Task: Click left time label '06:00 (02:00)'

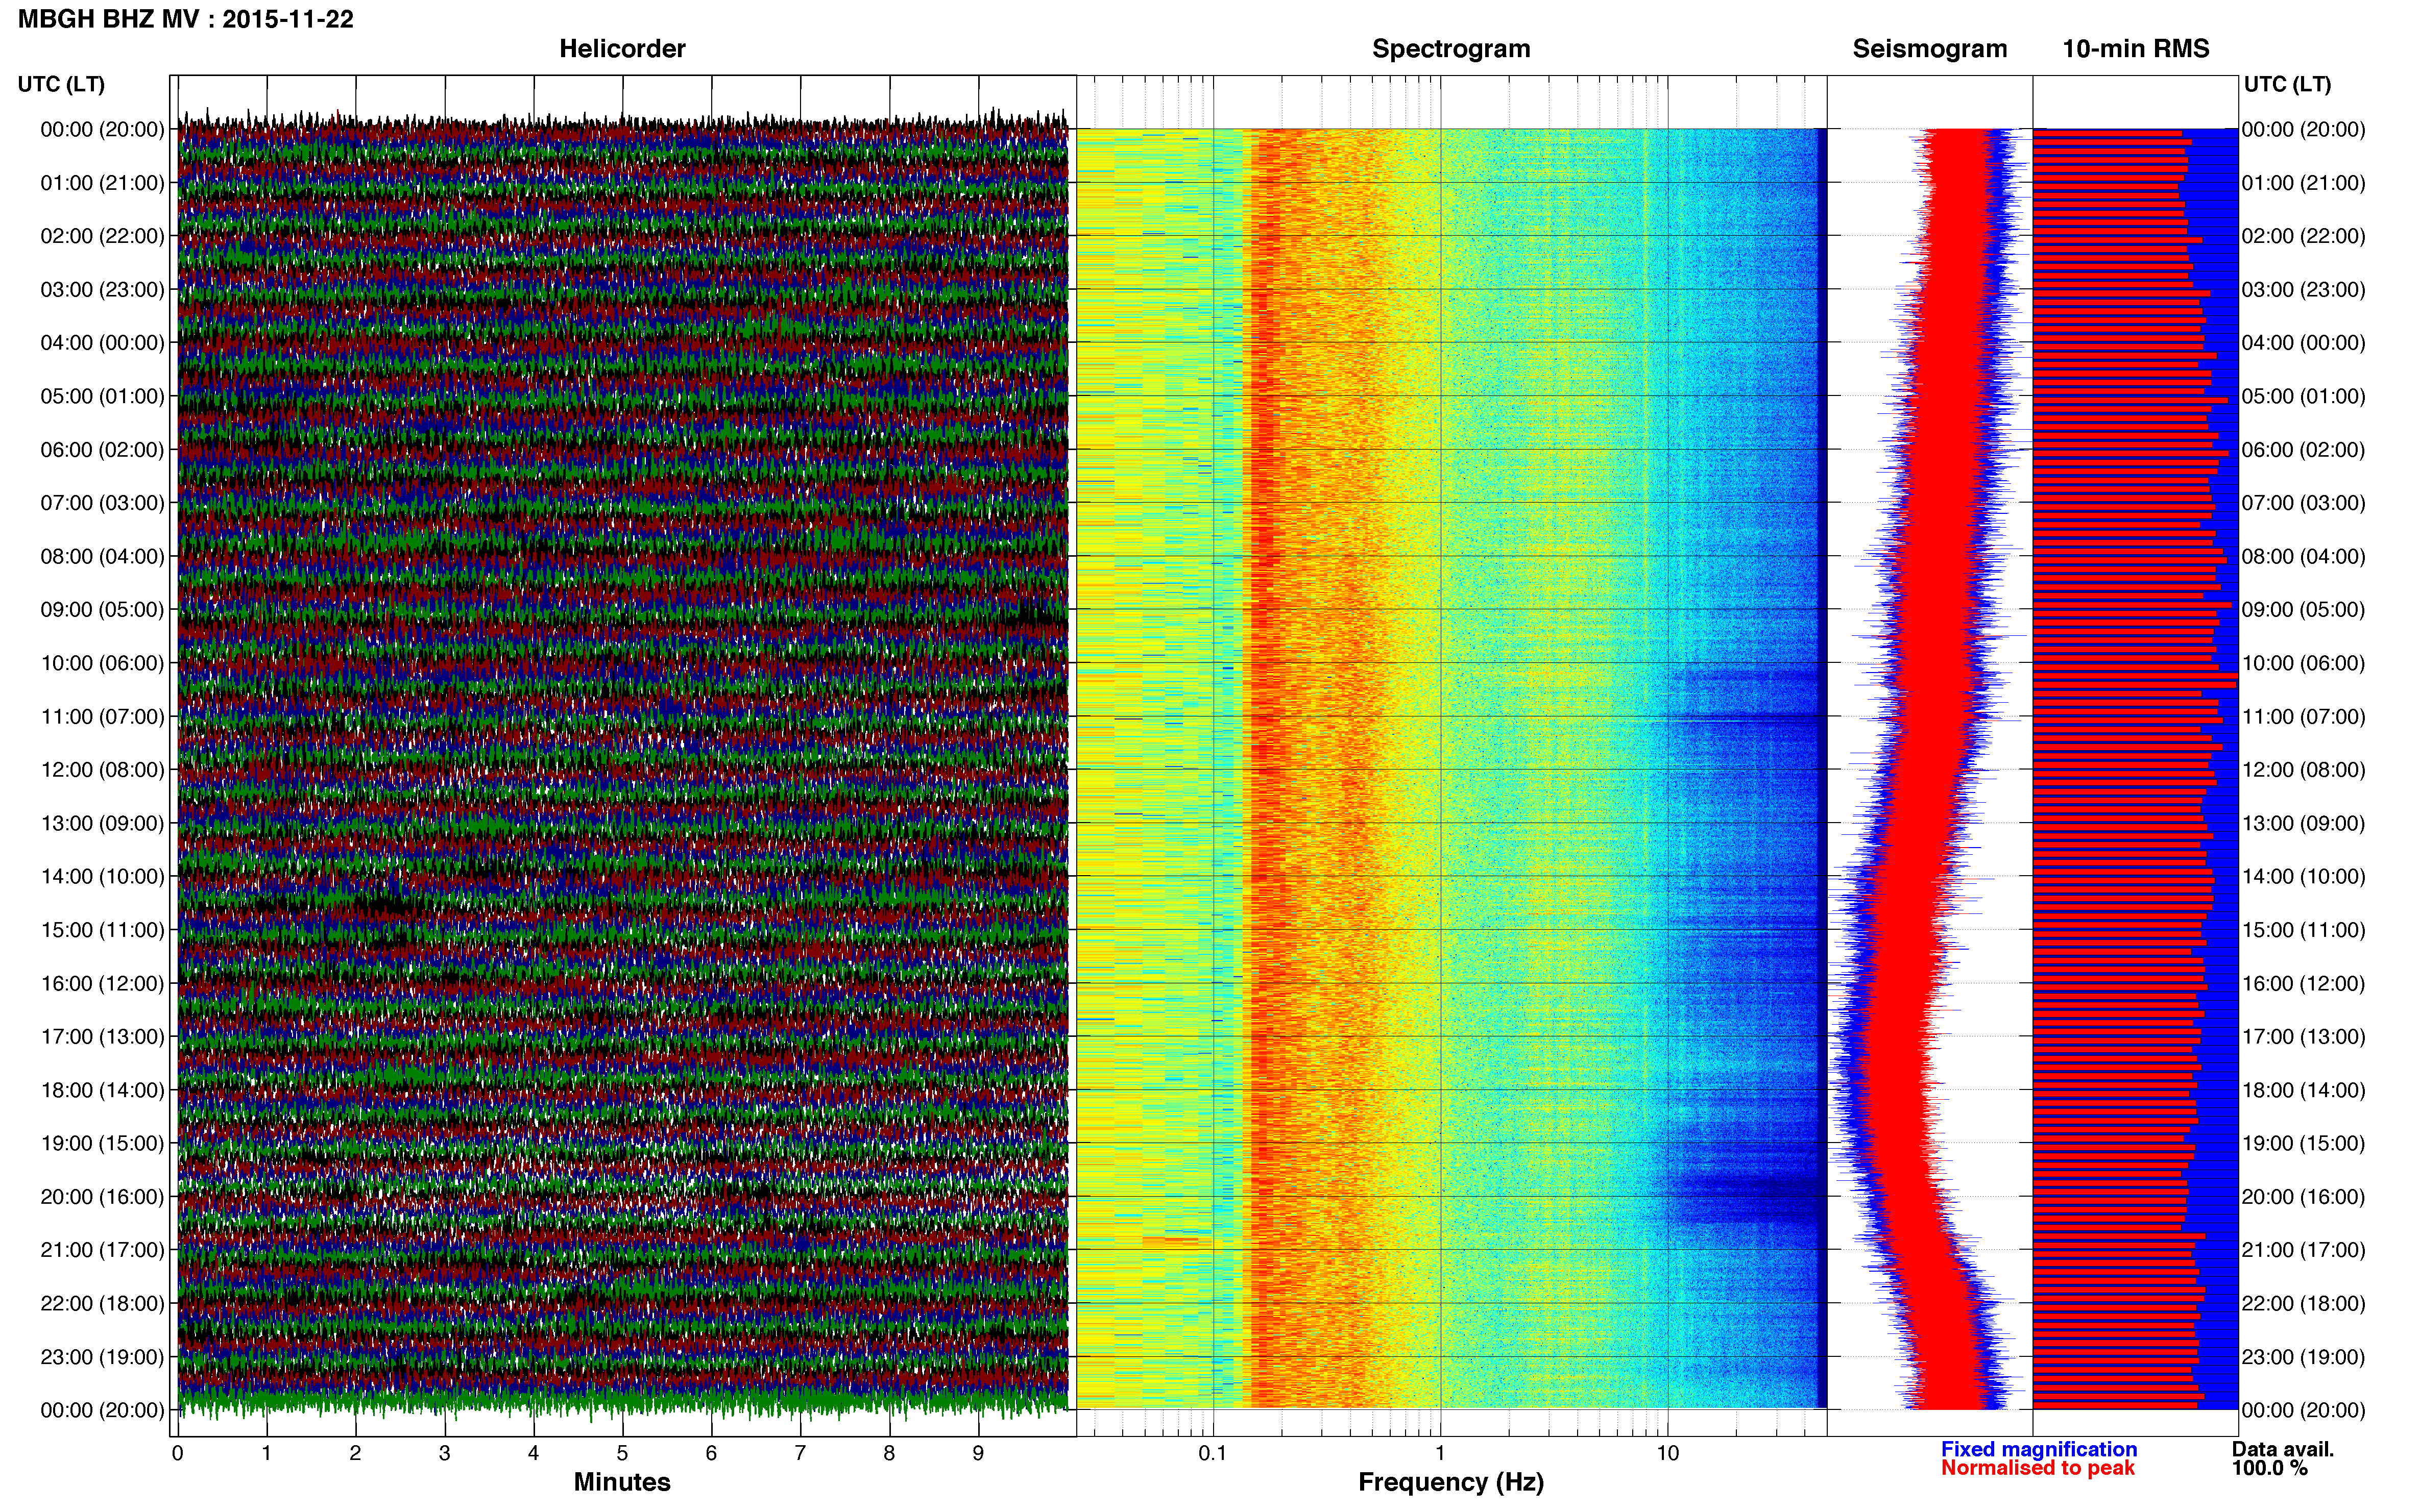Action: tap(102, 450)
